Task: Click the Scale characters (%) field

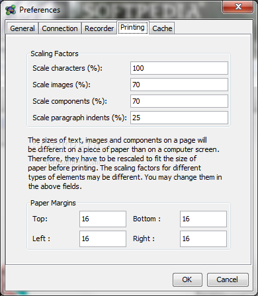Action: point(179,68)
